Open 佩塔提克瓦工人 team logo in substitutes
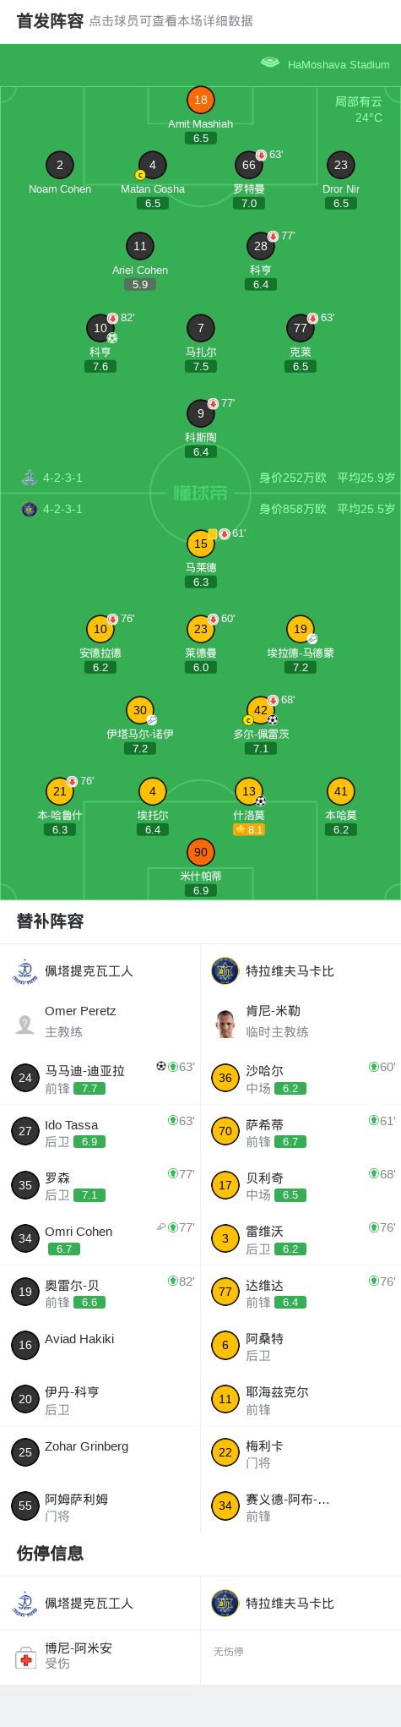This screenshot has height=1727, width=401. pos(25,971)
